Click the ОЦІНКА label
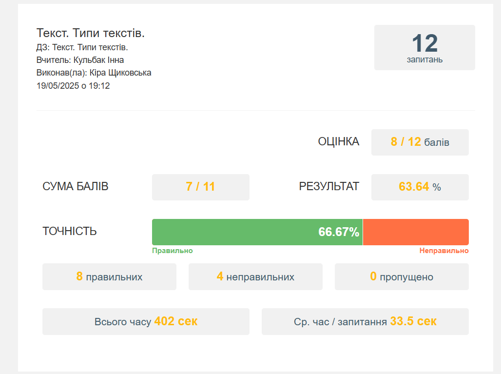Image resolution: width=501 pixels, height=374 pixels. (338, 141)
